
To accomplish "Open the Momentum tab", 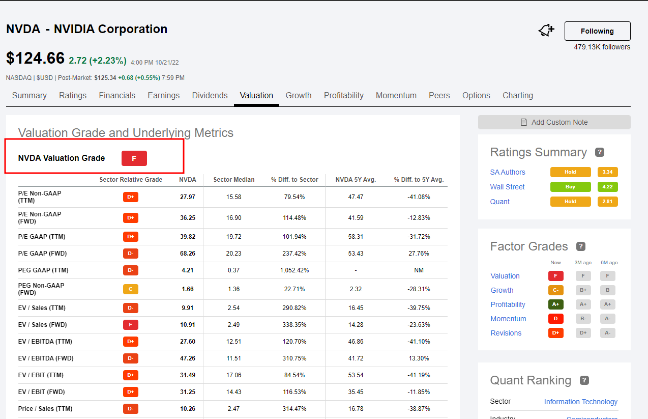I will tap(396, 96).
